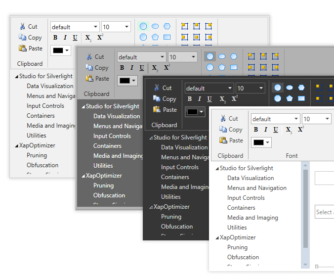This screenshot has width=334, height=277.
Task: Click Paste in the gray window
Action: (x=97, y=79)
